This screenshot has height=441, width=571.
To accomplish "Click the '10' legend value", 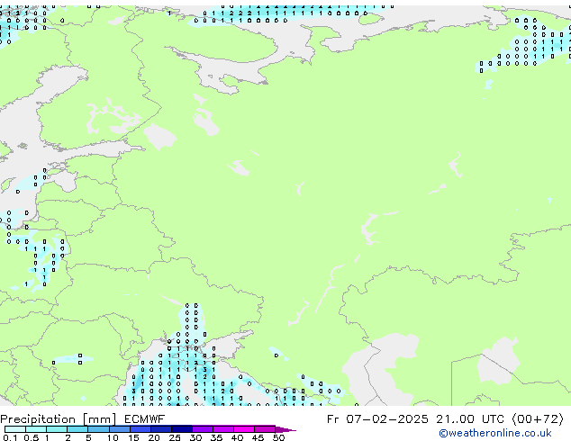I will (113, 437).
